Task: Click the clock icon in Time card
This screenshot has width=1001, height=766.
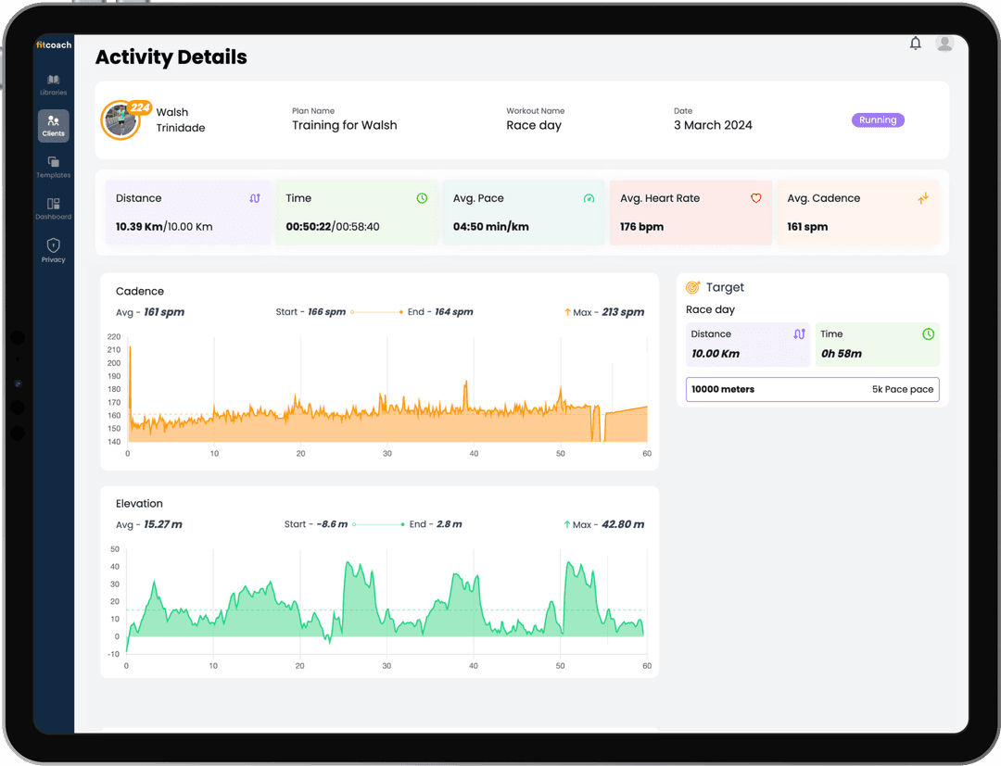Action: click(422, 198)
